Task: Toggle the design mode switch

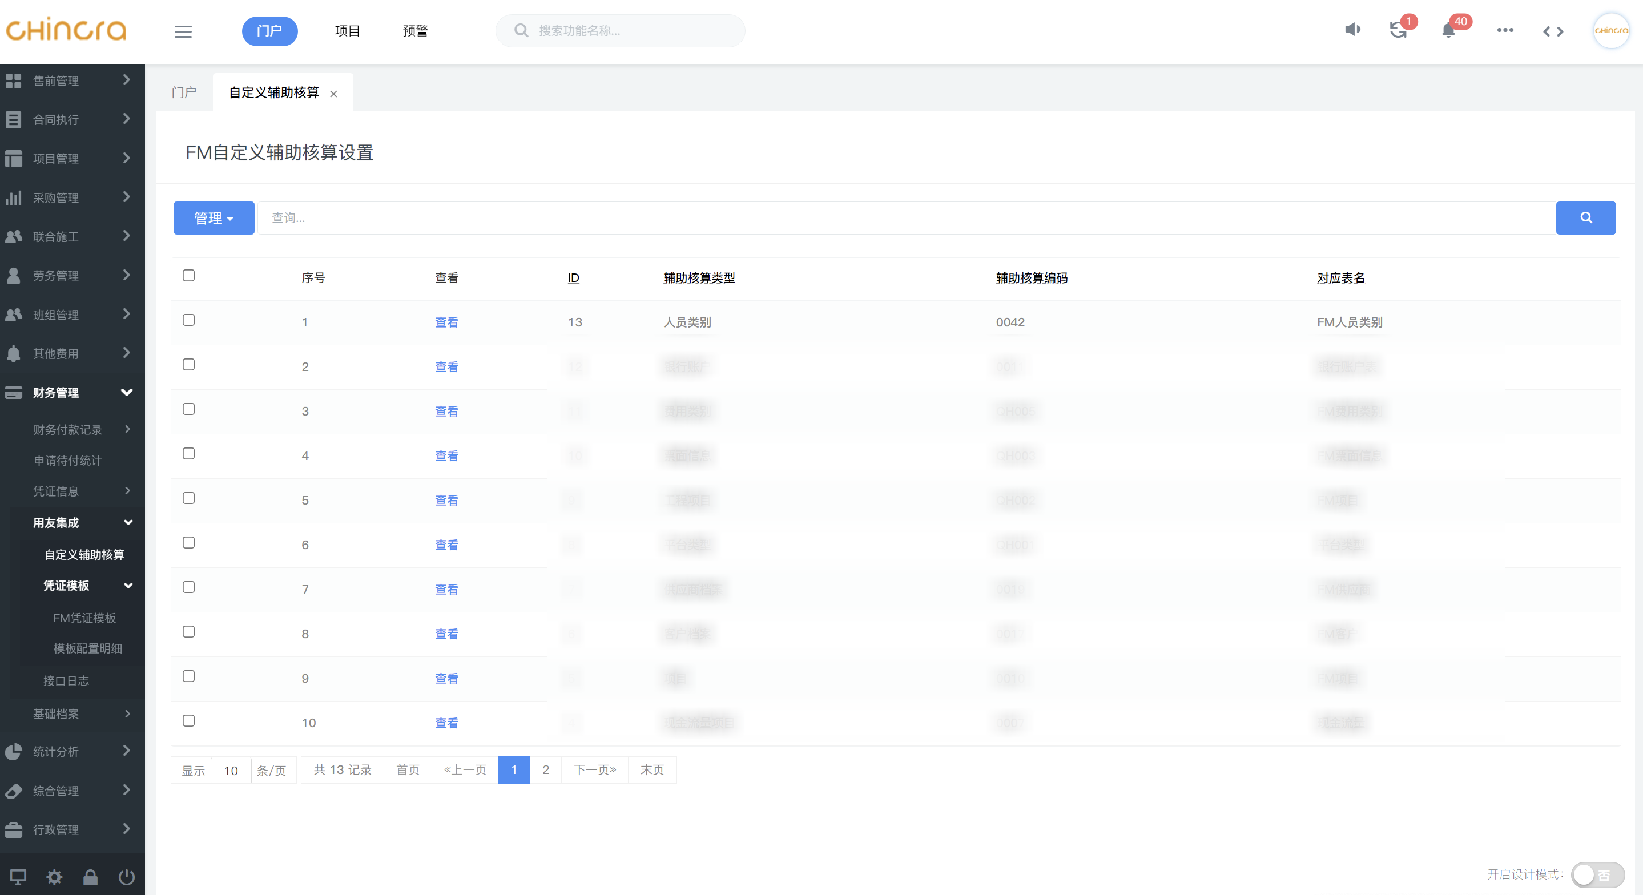Action: pyautogui.click(x=1597, y=874)
